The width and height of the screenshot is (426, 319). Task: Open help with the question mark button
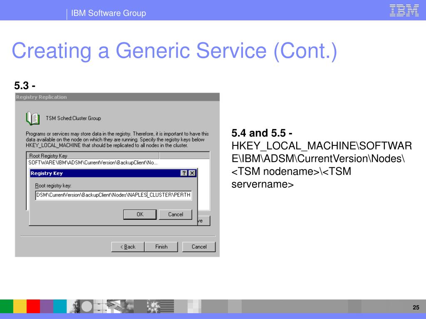click(x=184, y=173)
